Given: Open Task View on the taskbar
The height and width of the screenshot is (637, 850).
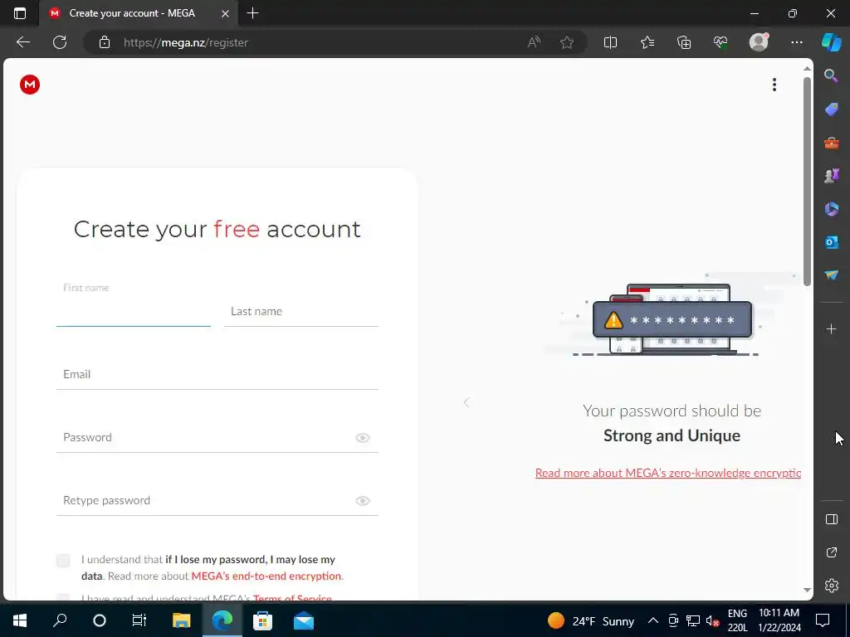Looking at the screenshot, I should pyautogui.click(x=139, y=620).
